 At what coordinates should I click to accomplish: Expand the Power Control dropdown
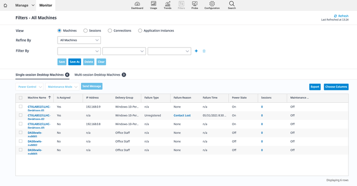[x=30, y=87]
